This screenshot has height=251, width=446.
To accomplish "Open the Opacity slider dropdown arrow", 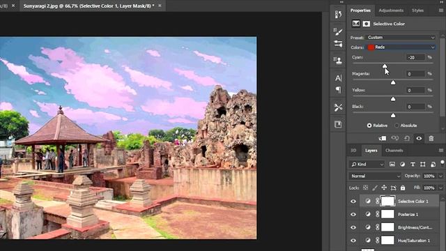I will click(441, 176).
